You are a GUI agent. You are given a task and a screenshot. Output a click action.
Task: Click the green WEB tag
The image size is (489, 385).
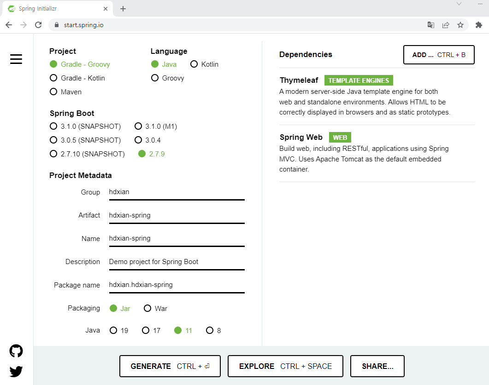[340, 137]
